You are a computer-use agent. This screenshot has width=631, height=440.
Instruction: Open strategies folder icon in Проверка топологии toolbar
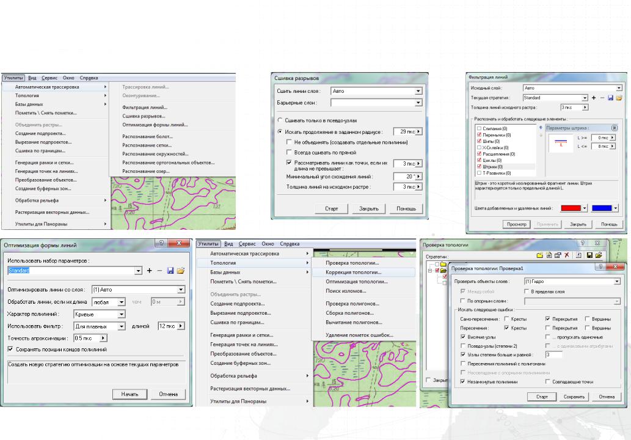point(599,255)
